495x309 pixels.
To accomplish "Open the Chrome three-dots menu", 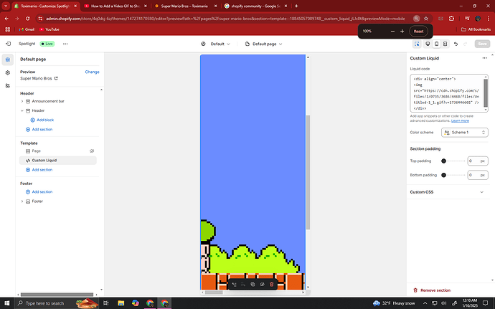I will pos(489,19).
